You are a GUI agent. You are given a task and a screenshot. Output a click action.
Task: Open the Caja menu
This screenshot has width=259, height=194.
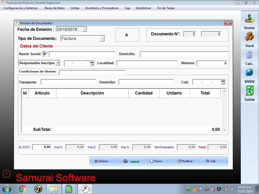pyautogui.click(x=127, y=8)
